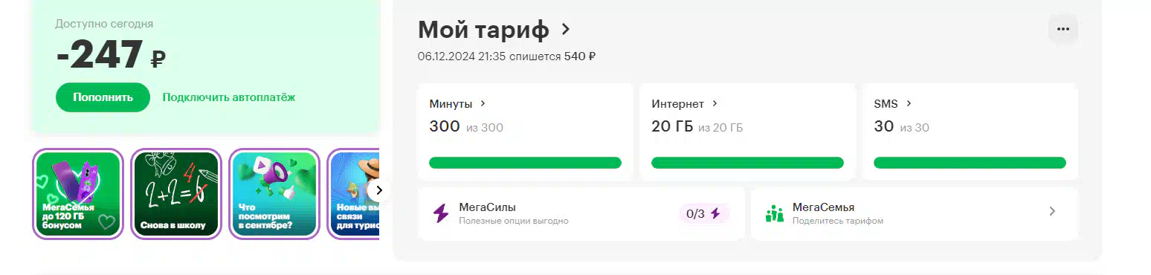Click the Подключить автоплатёж link
Image resolution: width=1151 pixels, height=275 pixels.
tap(229, 97)
